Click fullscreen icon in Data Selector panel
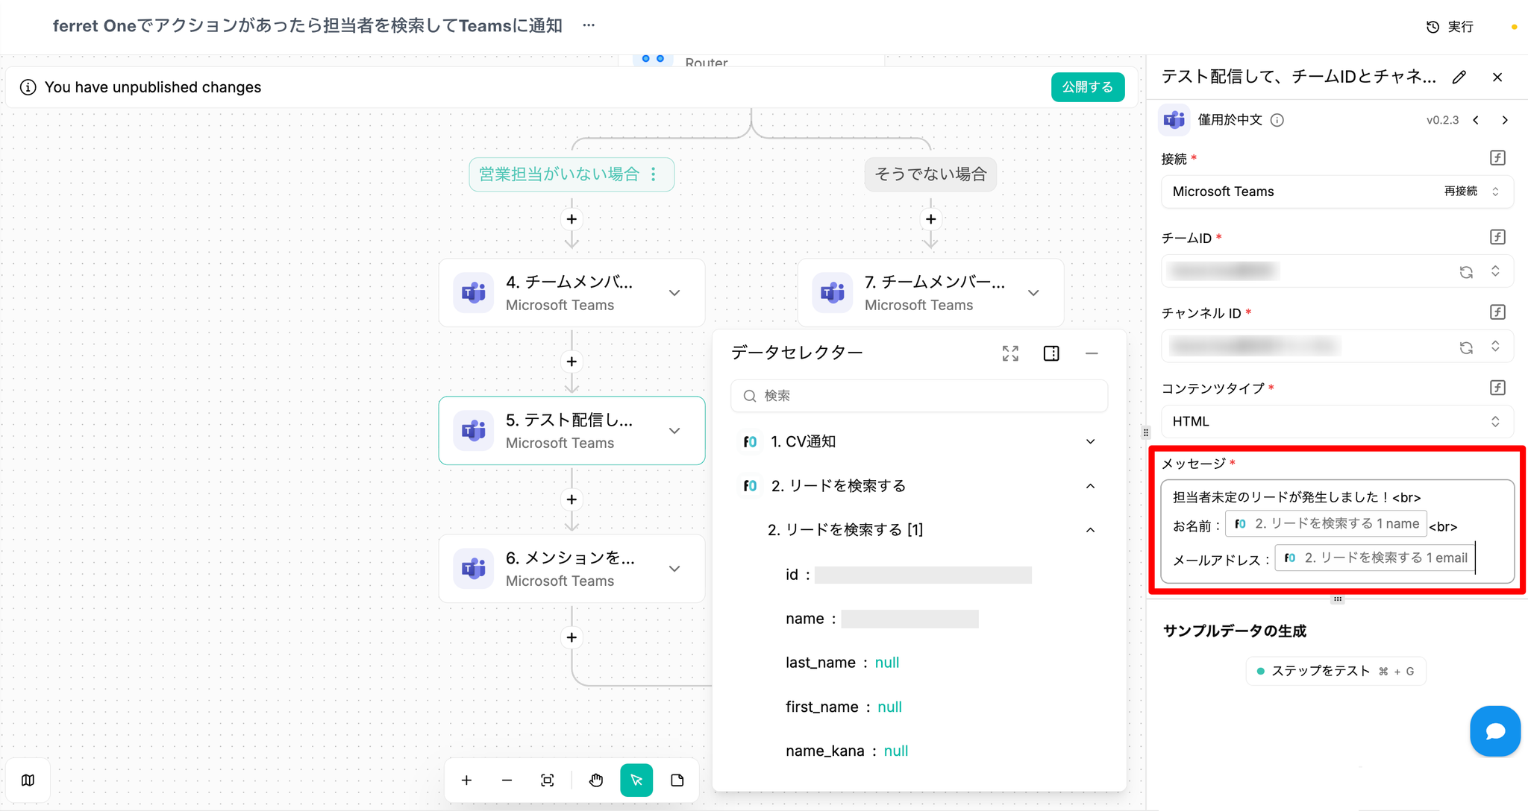 1010,353
